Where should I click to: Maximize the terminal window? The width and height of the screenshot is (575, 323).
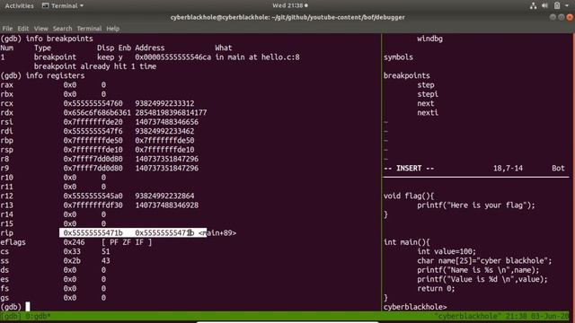(x=561, y=17)
